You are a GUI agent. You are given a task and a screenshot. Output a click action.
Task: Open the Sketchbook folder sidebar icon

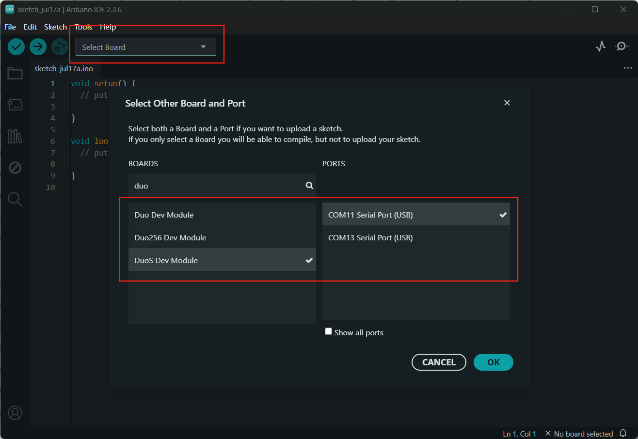point(15,73)
